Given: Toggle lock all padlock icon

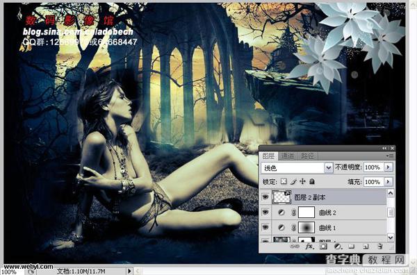Looking at the screenshot, I should [312, 181].
